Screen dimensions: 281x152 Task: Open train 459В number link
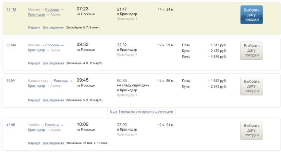[11, 125]
